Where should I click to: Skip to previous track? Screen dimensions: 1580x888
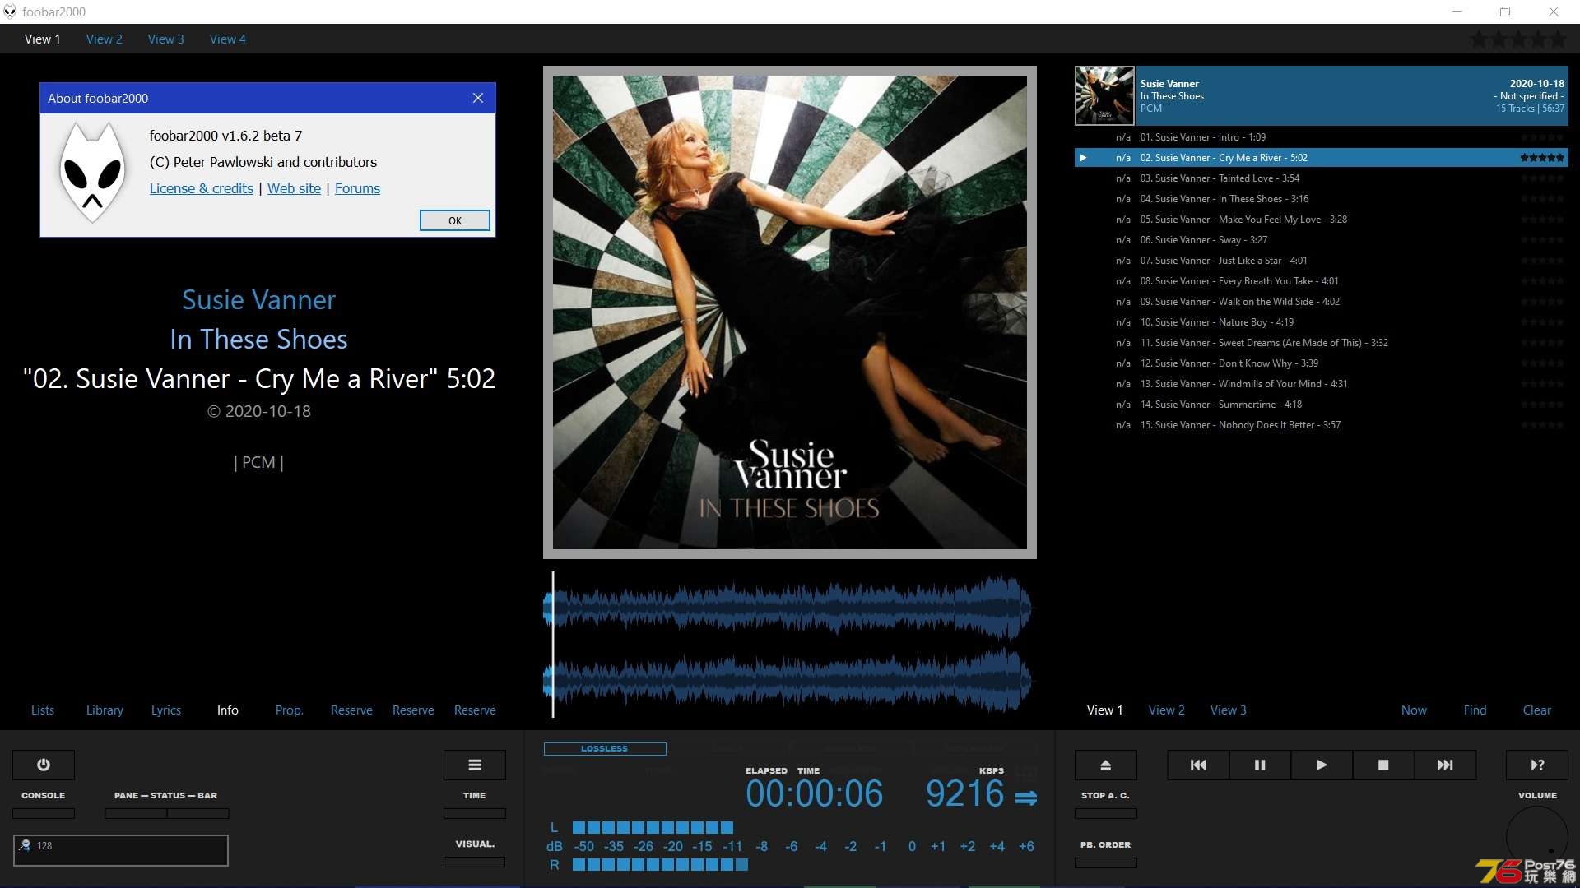pos(1198,765)
